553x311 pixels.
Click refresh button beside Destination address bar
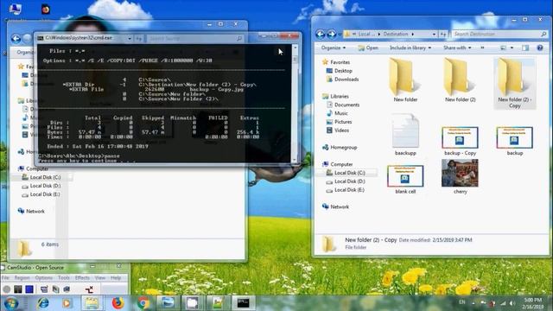[443, 34]
